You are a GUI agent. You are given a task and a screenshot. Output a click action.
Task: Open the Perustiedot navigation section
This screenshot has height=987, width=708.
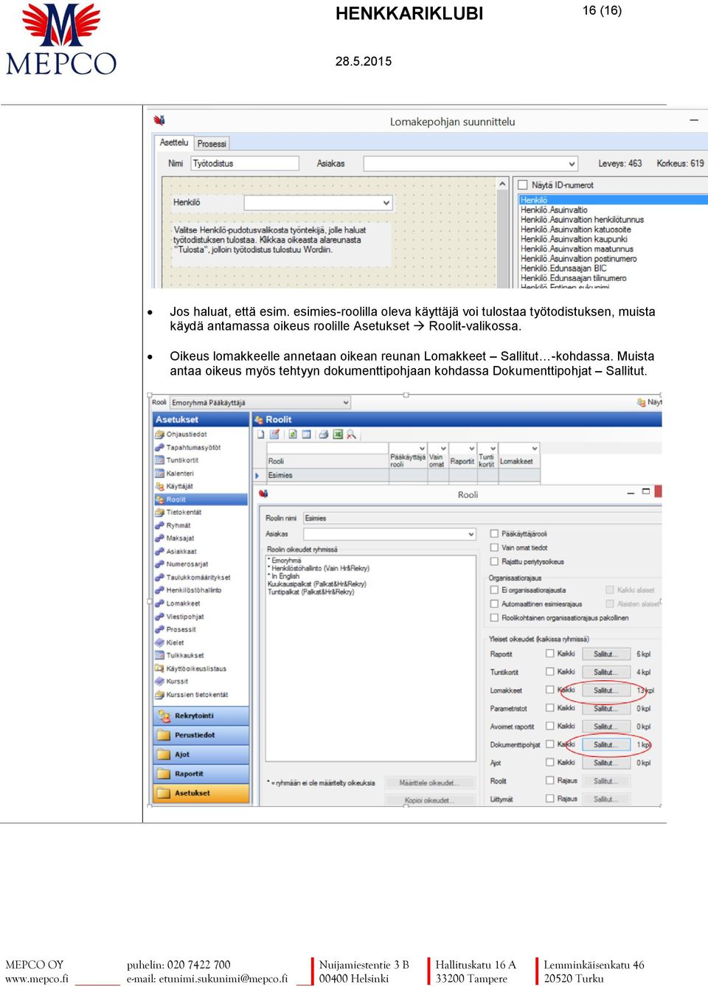(201, 735)
